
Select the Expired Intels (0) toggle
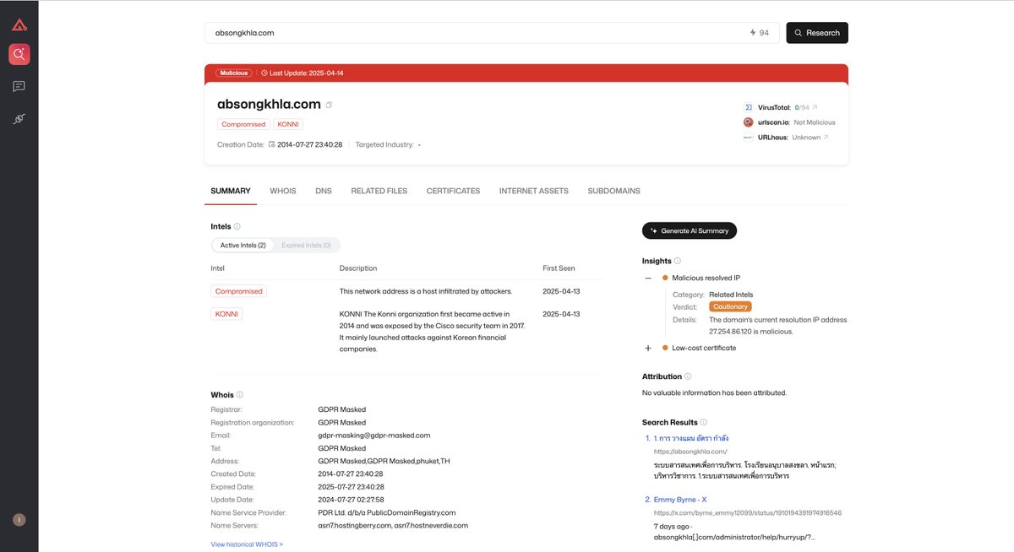(x=306, y=246)
